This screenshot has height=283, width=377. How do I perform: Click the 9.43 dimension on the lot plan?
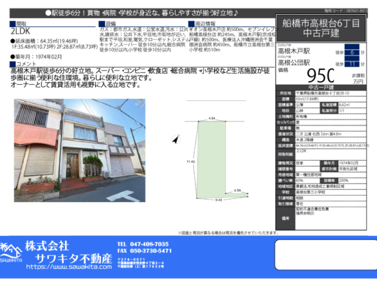point(218,200)
